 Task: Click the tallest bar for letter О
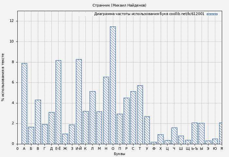[x=113, y=85]
